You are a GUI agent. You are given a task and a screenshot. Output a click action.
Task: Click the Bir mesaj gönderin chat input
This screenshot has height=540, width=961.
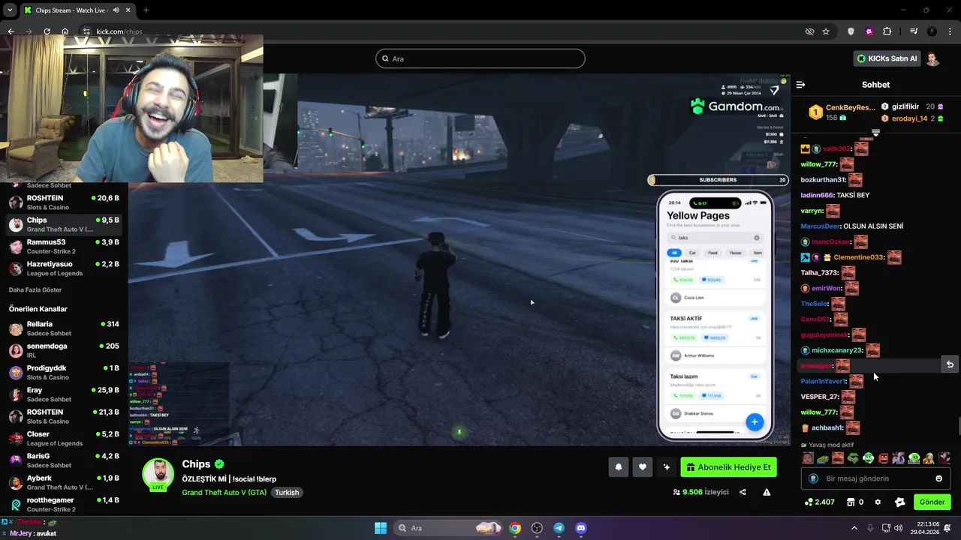pos(875,478)
